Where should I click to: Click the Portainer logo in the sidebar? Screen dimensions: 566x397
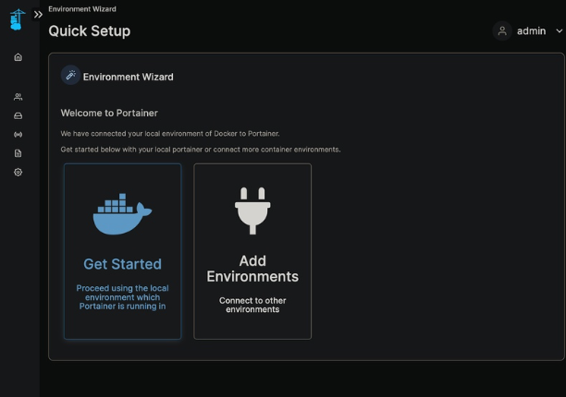pos(18,18)
